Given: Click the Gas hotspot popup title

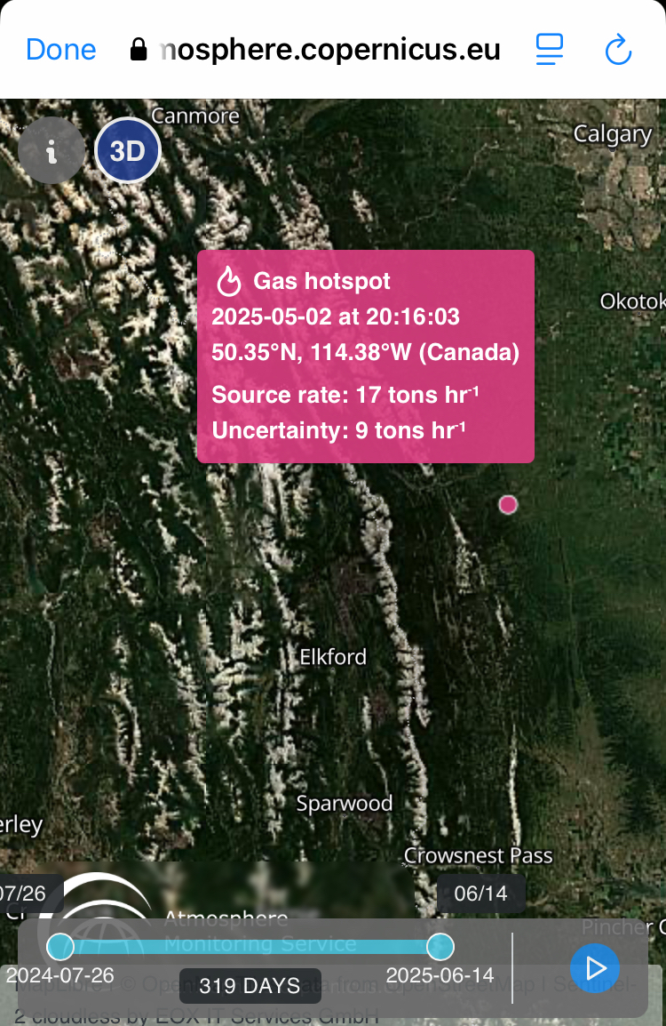Looking at the screenshot, I should [321, 281].
